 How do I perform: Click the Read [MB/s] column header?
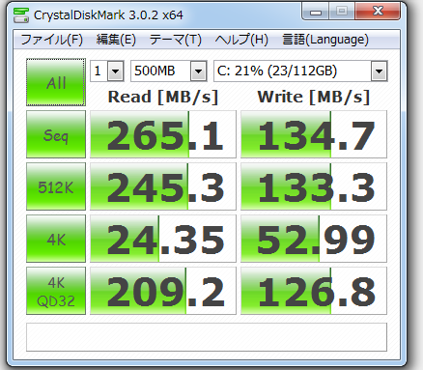163,97
